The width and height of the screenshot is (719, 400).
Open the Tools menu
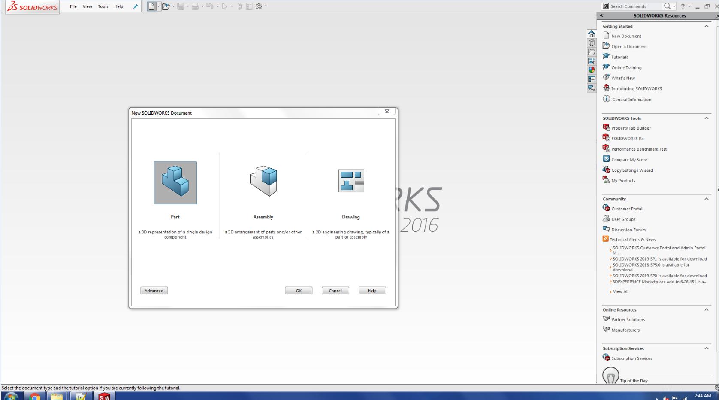pyautogui.click(x=103, y=6)
